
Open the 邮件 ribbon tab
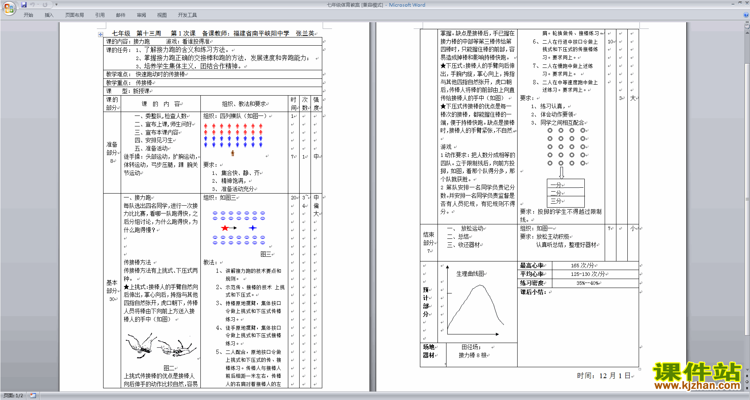tap(121, 15)
